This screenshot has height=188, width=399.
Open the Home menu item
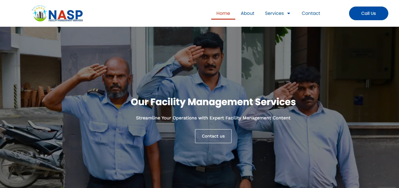[x=223, y=13]
